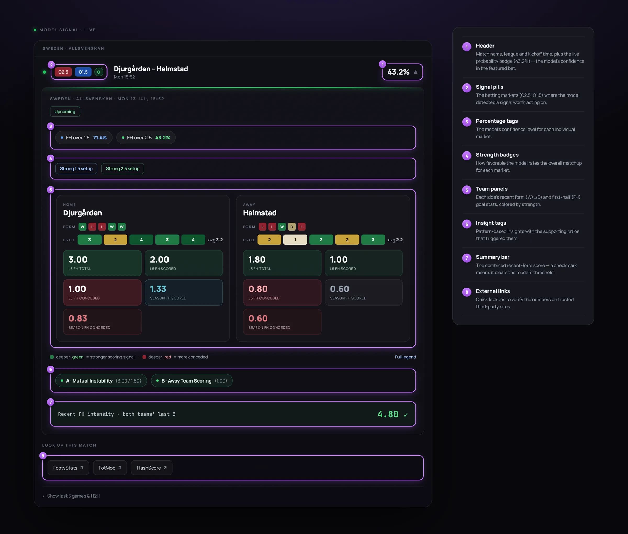Click Djurgården's second form badge L
This screenshot has height=534, width=628.
click(x=92, y=227)
